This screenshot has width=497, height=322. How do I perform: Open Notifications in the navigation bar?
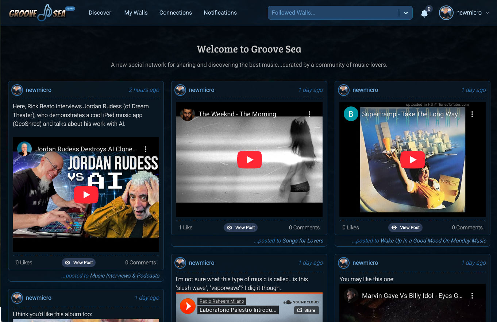220,13
